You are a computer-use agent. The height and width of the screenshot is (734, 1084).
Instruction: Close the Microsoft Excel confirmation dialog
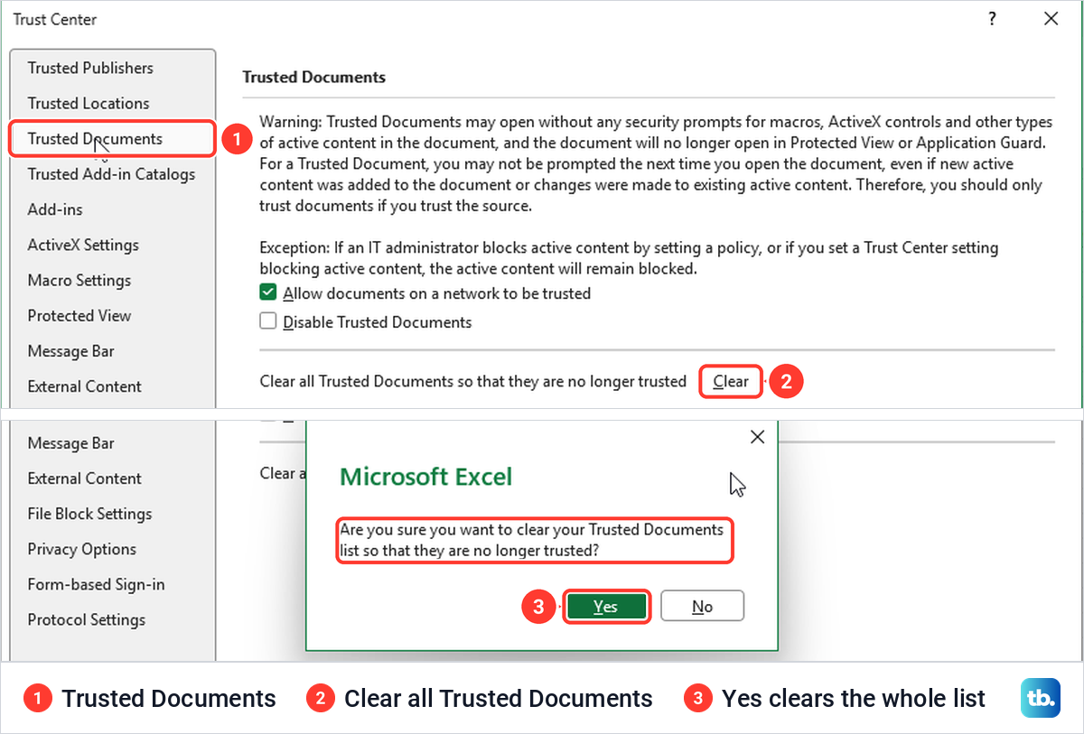[x=757, y=437]
